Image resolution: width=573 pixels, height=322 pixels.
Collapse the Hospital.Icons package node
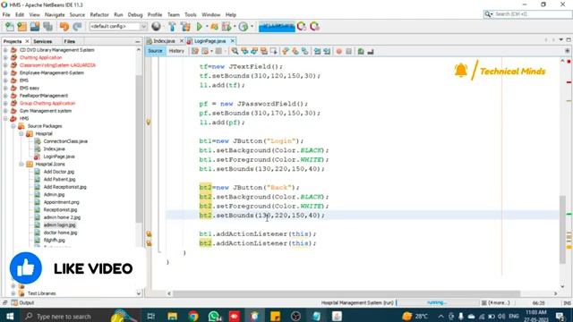coord(21,164)
